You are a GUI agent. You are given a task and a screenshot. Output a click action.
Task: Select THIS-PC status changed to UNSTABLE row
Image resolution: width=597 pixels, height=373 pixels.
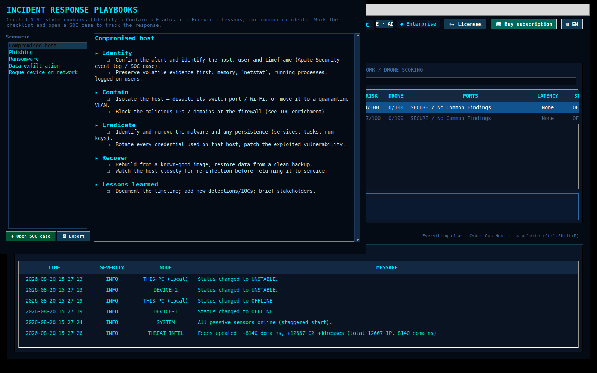[x=298, y=279]
